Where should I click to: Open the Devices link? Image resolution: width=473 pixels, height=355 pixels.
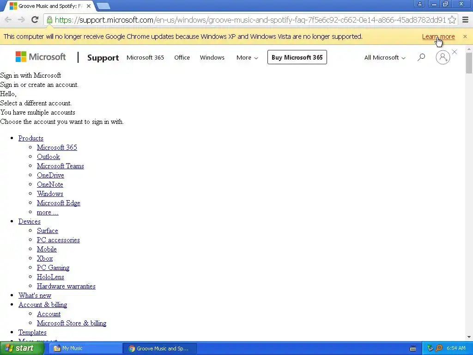click(29, 221)
